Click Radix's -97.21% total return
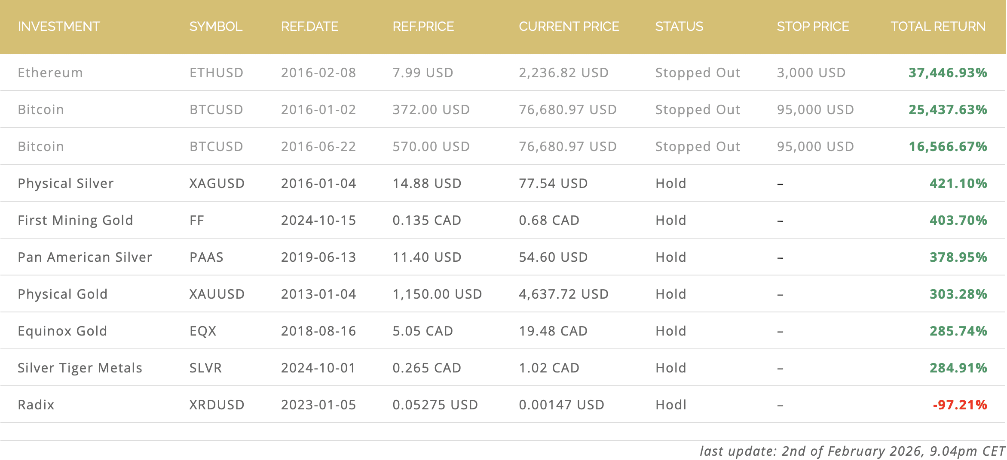 coord(959,405)
